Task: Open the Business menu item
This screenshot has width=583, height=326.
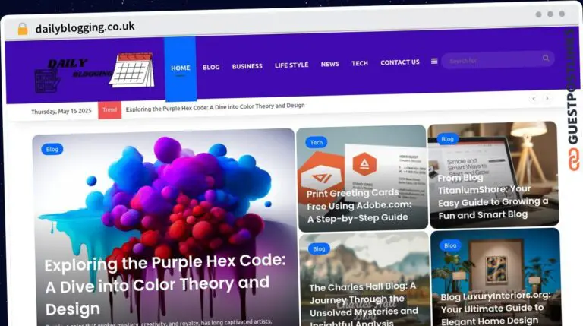Action: coord(247,66)
